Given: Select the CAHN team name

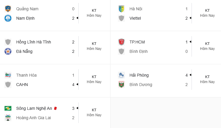Looking at the screenshot, I should coord(22,85).
